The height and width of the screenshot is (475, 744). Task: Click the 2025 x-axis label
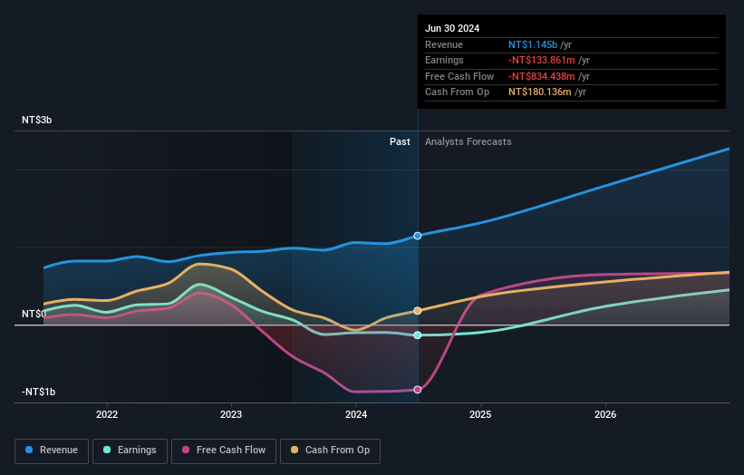point(480,414)
